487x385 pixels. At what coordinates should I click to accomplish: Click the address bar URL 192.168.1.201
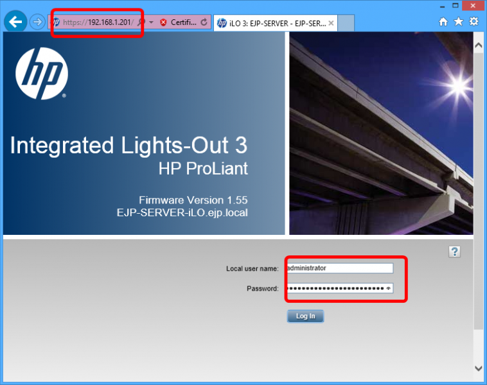98,22
